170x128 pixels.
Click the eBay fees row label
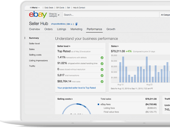pos(106,104)
